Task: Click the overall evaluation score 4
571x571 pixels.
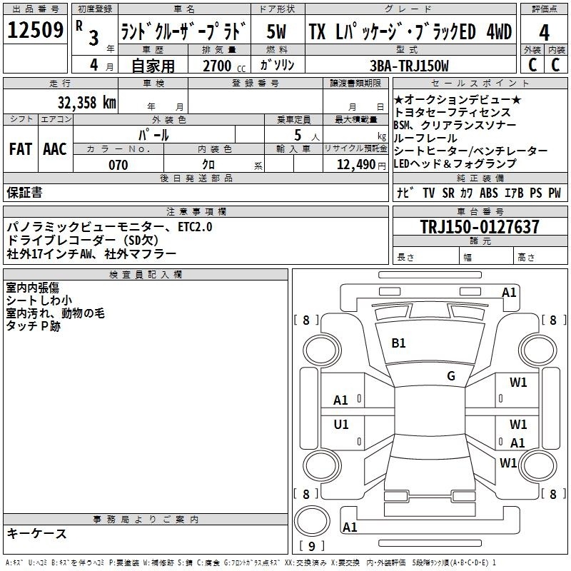Action: [545, 32]
